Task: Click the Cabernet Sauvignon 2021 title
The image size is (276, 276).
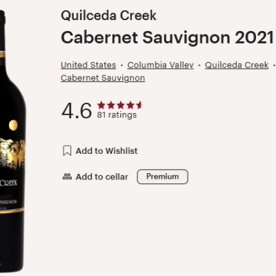Action: pos(167,37)
